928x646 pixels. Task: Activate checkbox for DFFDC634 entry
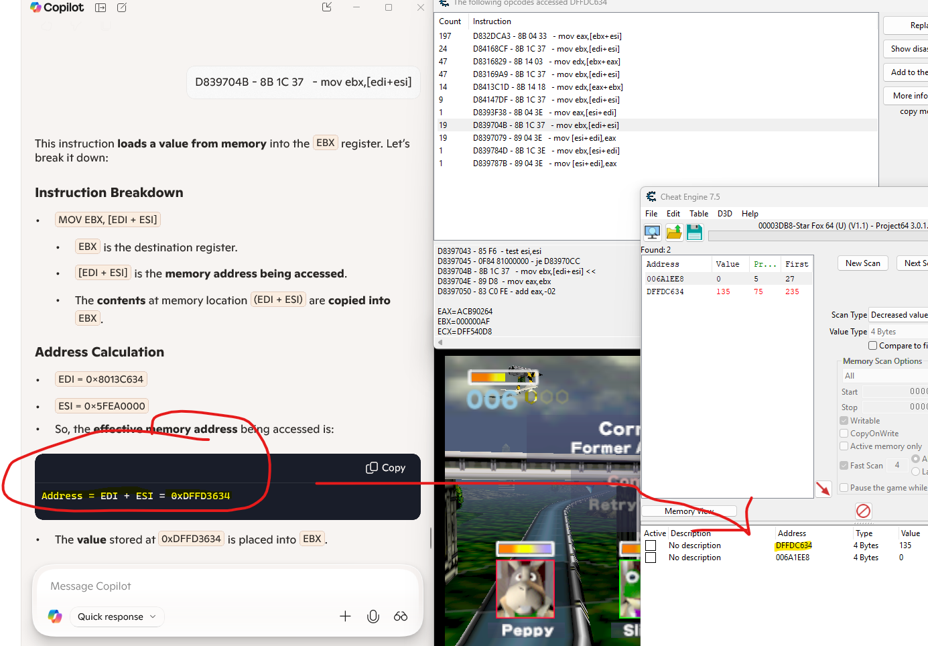point(651,545)
